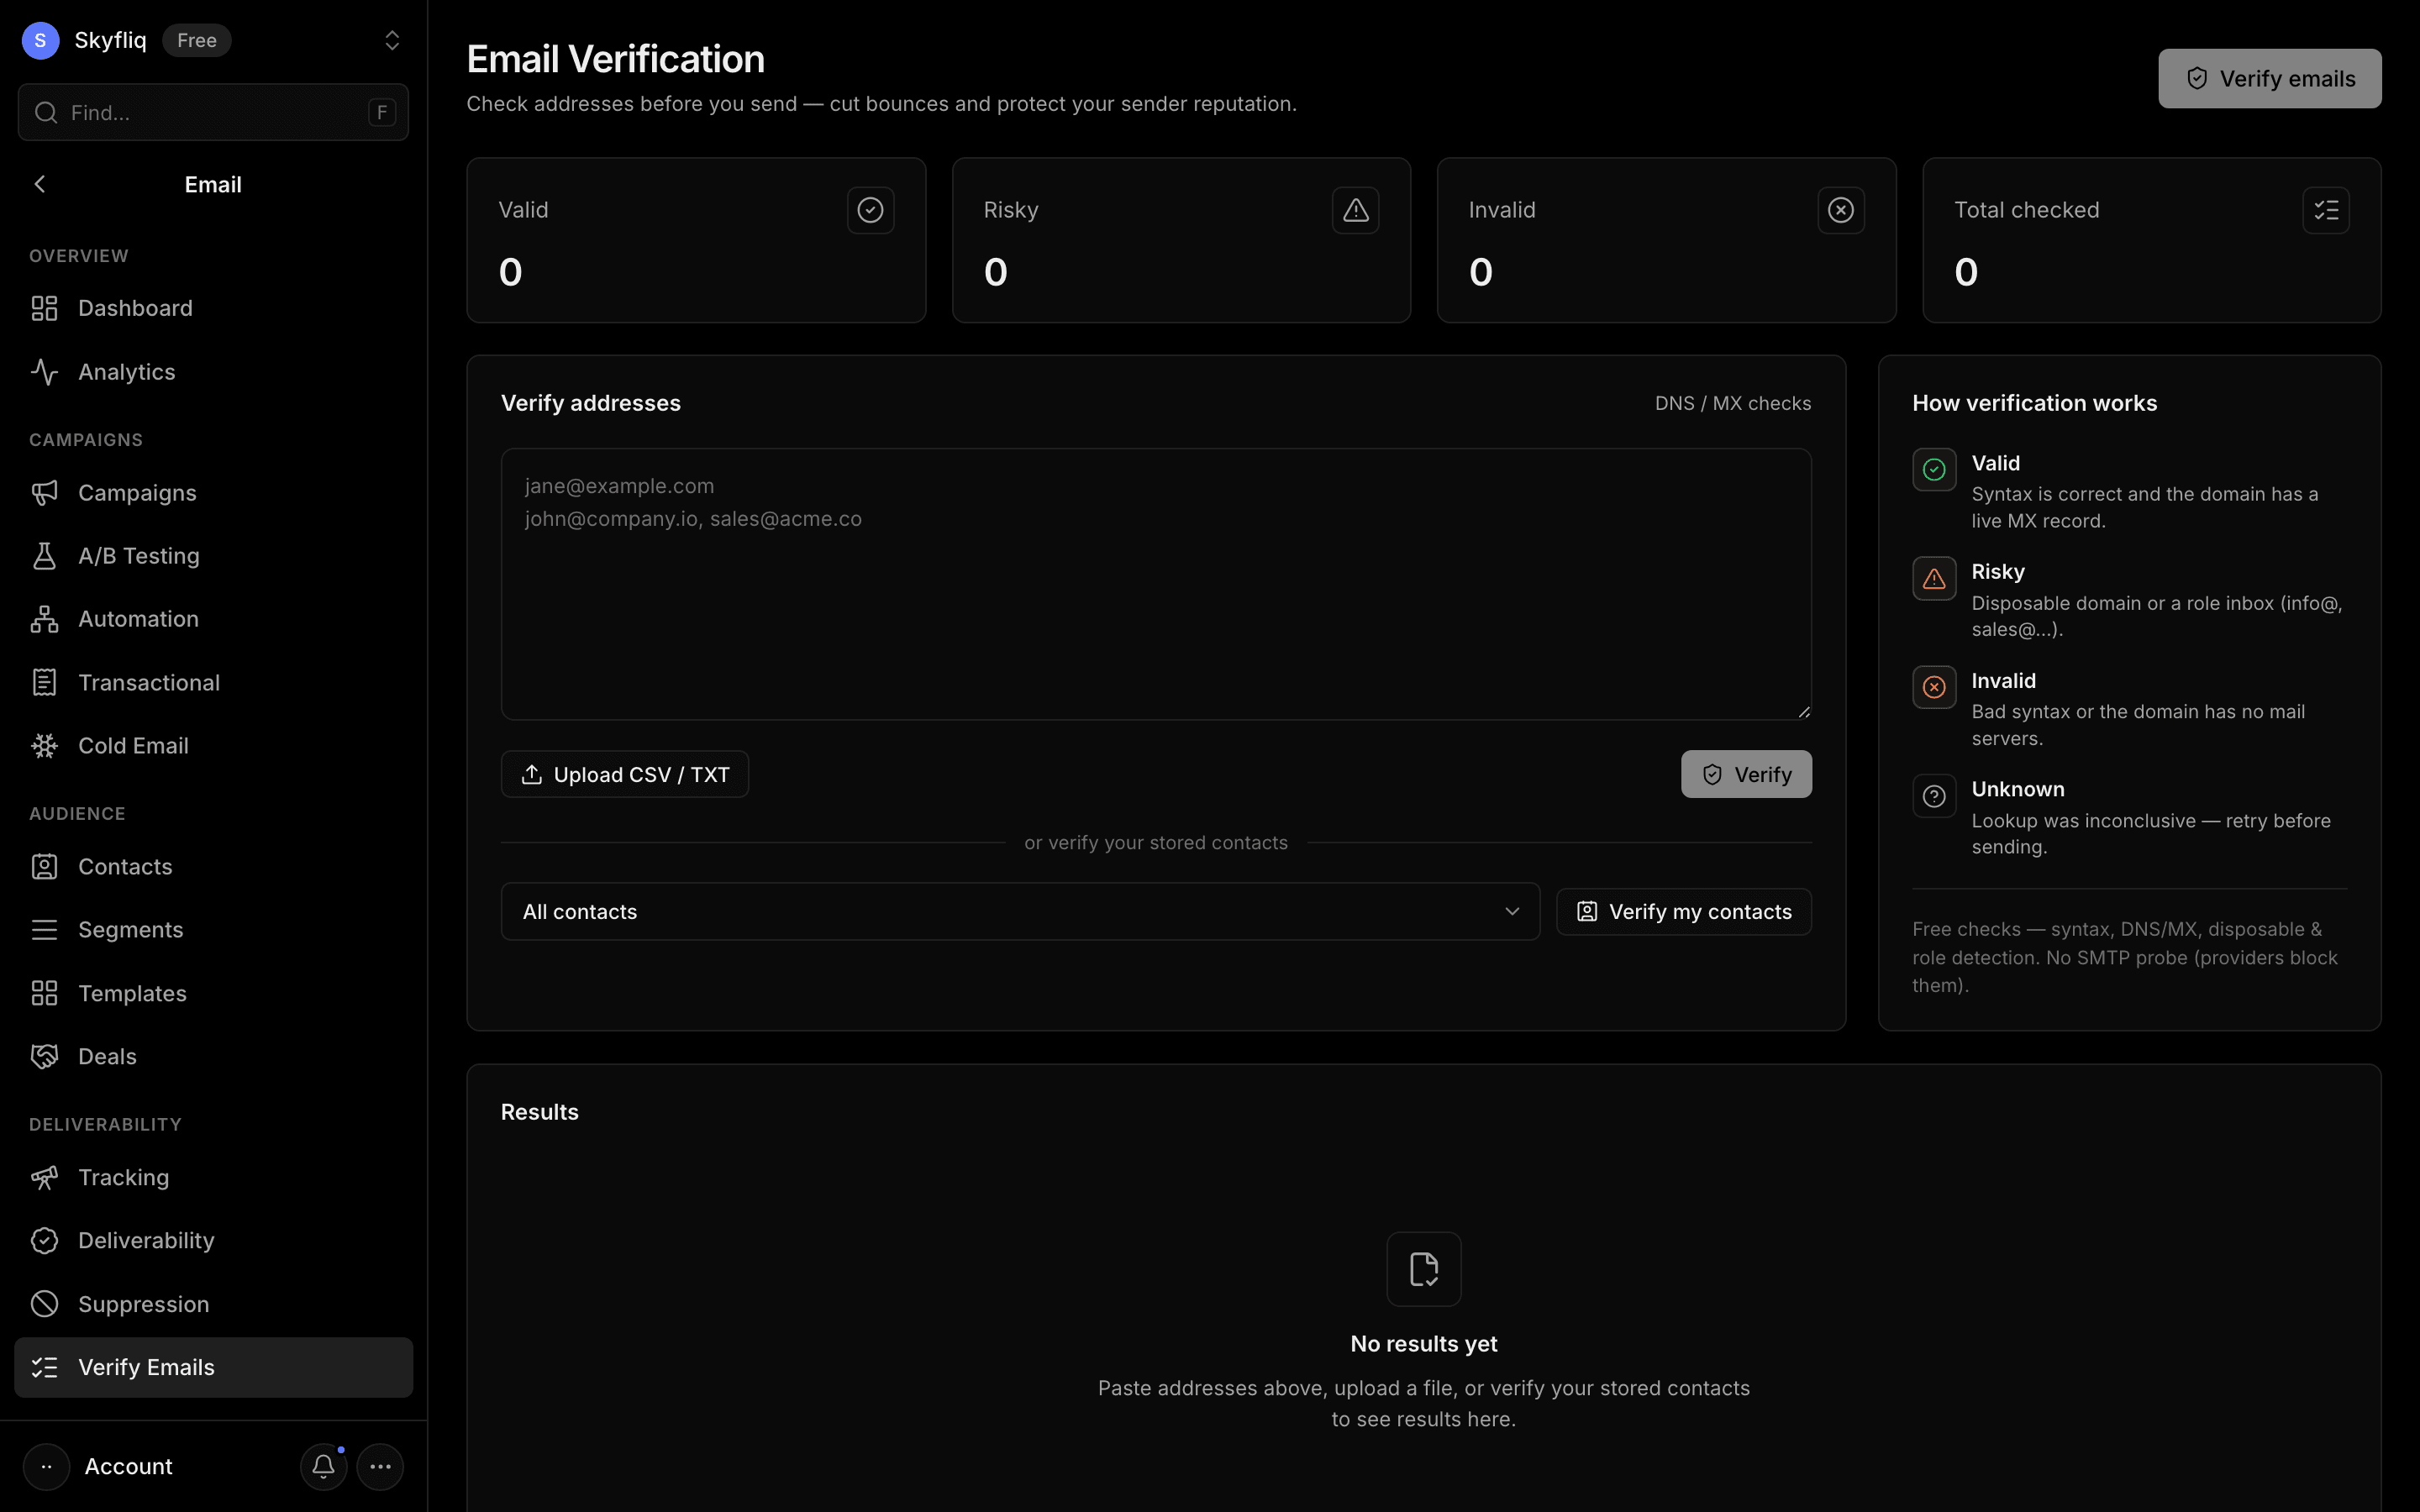Open the All contacts dropdown
Image resolution: width=2420 pixels, height=1512 pixels.
click(1020, 911)
